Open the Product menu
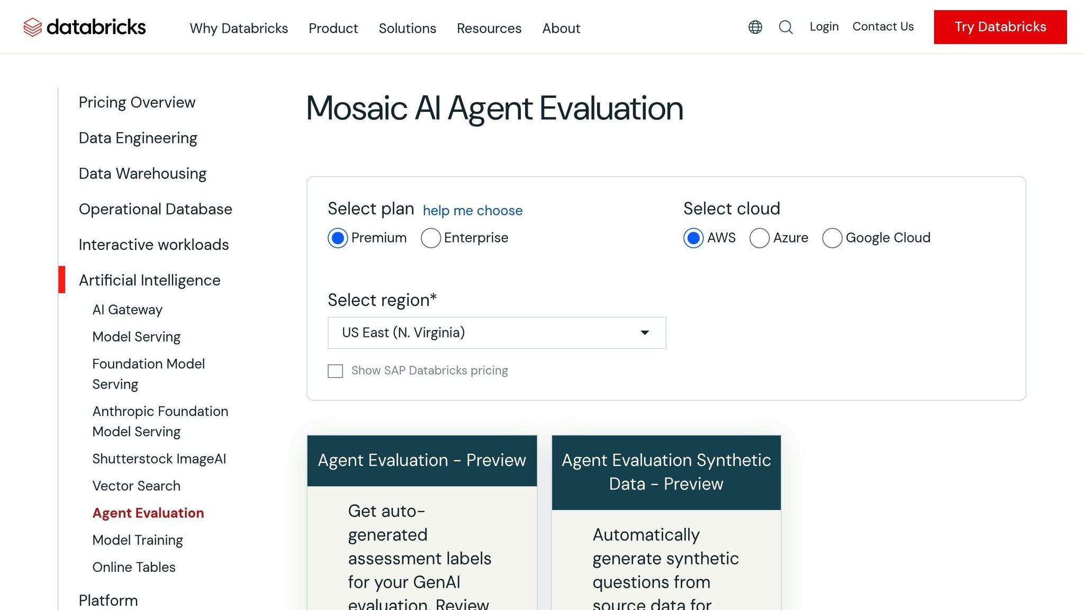 (x=333, y=28)
